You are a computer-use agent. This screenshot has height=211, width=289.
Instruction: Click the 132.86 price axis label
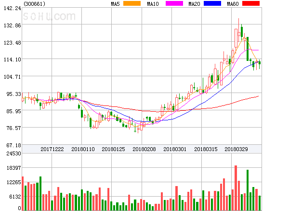13,25
